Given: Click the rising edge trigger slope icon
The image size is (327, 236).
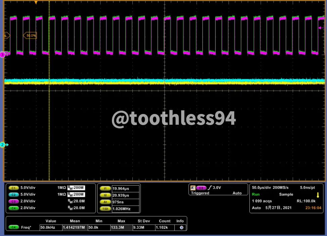Looking at the screenshot, I should pos(210,188).
